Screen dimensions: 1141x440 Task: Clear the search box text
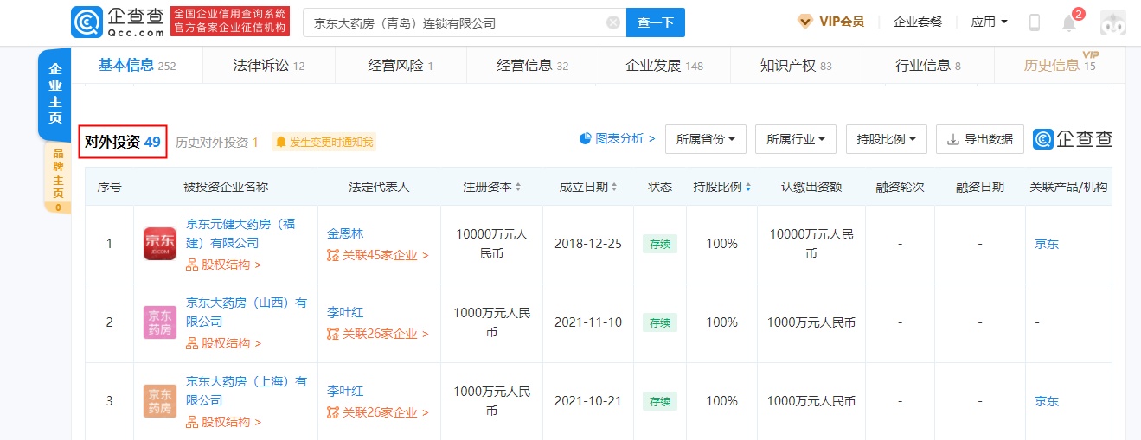(x=613, y=22)
